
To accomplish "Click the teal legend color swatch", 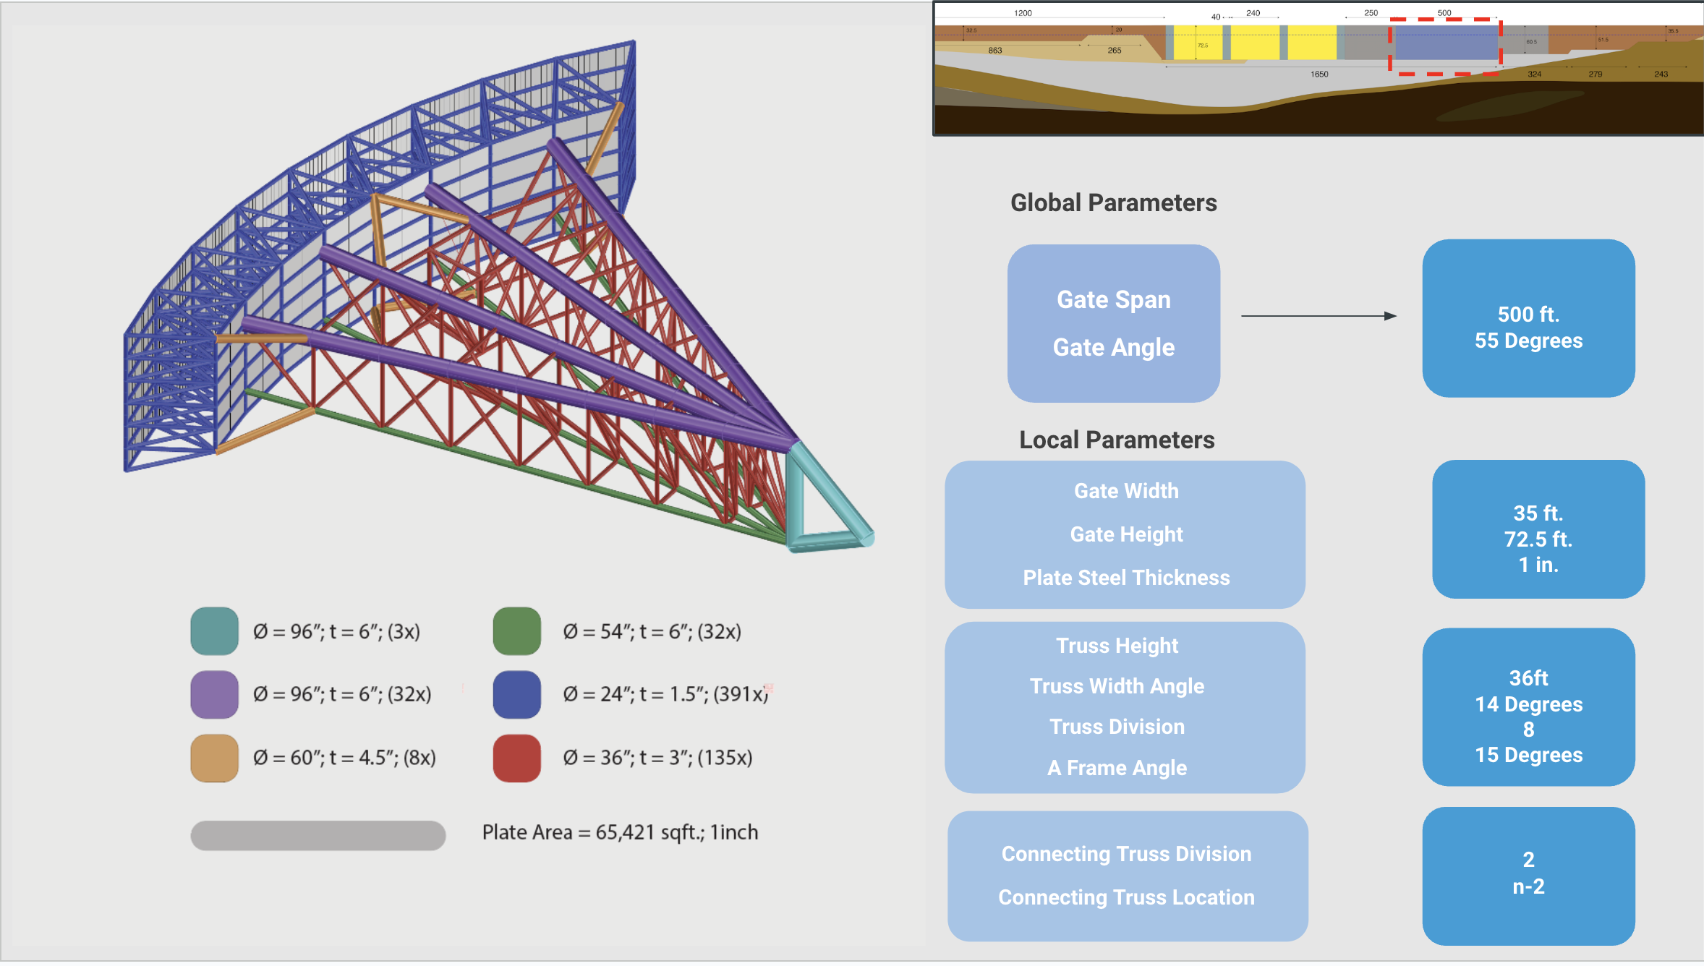I will click(x=215, y=631).
